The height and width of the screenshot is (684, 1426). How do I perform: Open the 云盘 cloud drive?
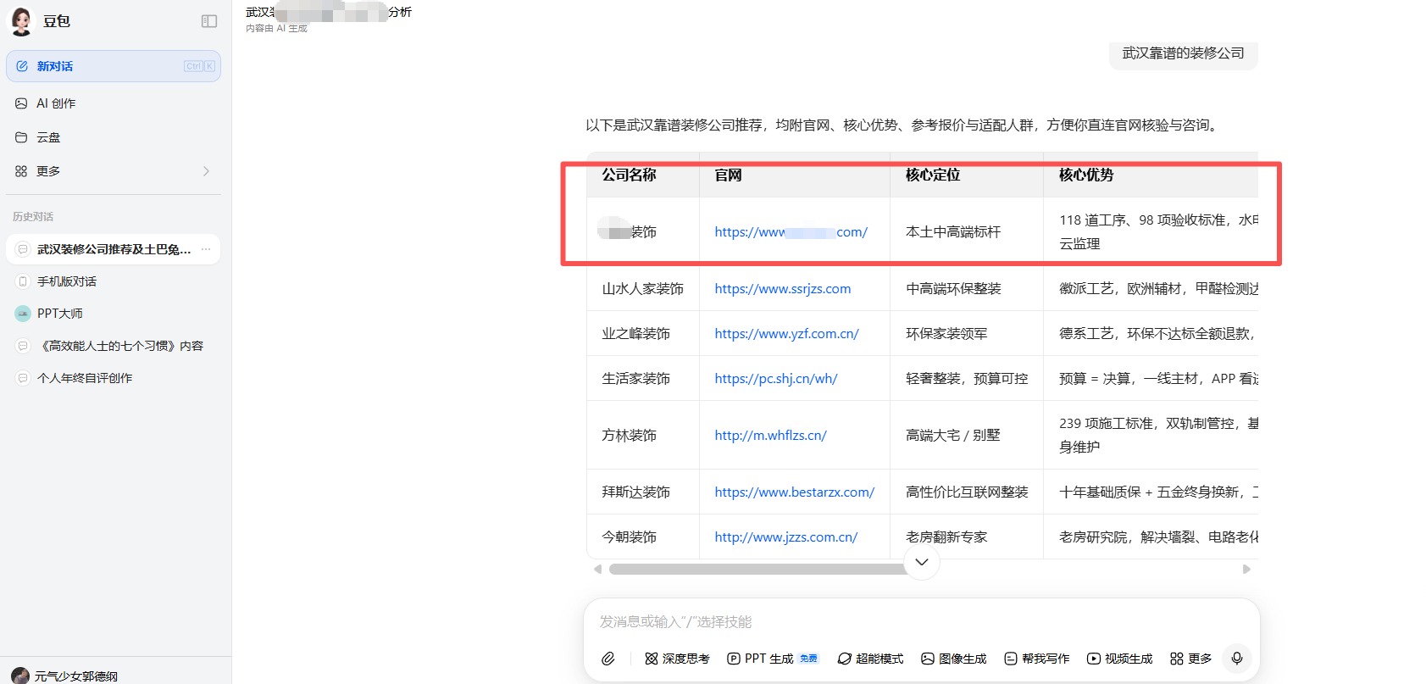pos(48,137)
